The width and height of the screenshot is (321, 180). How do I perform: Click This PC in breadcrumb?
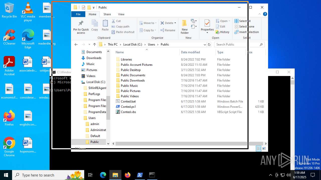click(x=113, y=44)
